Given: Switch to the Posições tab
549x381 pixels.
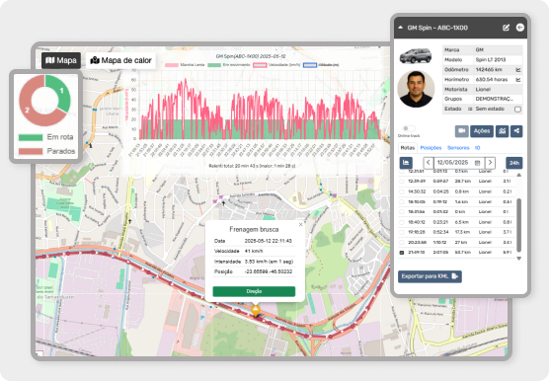Looking at the screenshot, I should (431, 148).
